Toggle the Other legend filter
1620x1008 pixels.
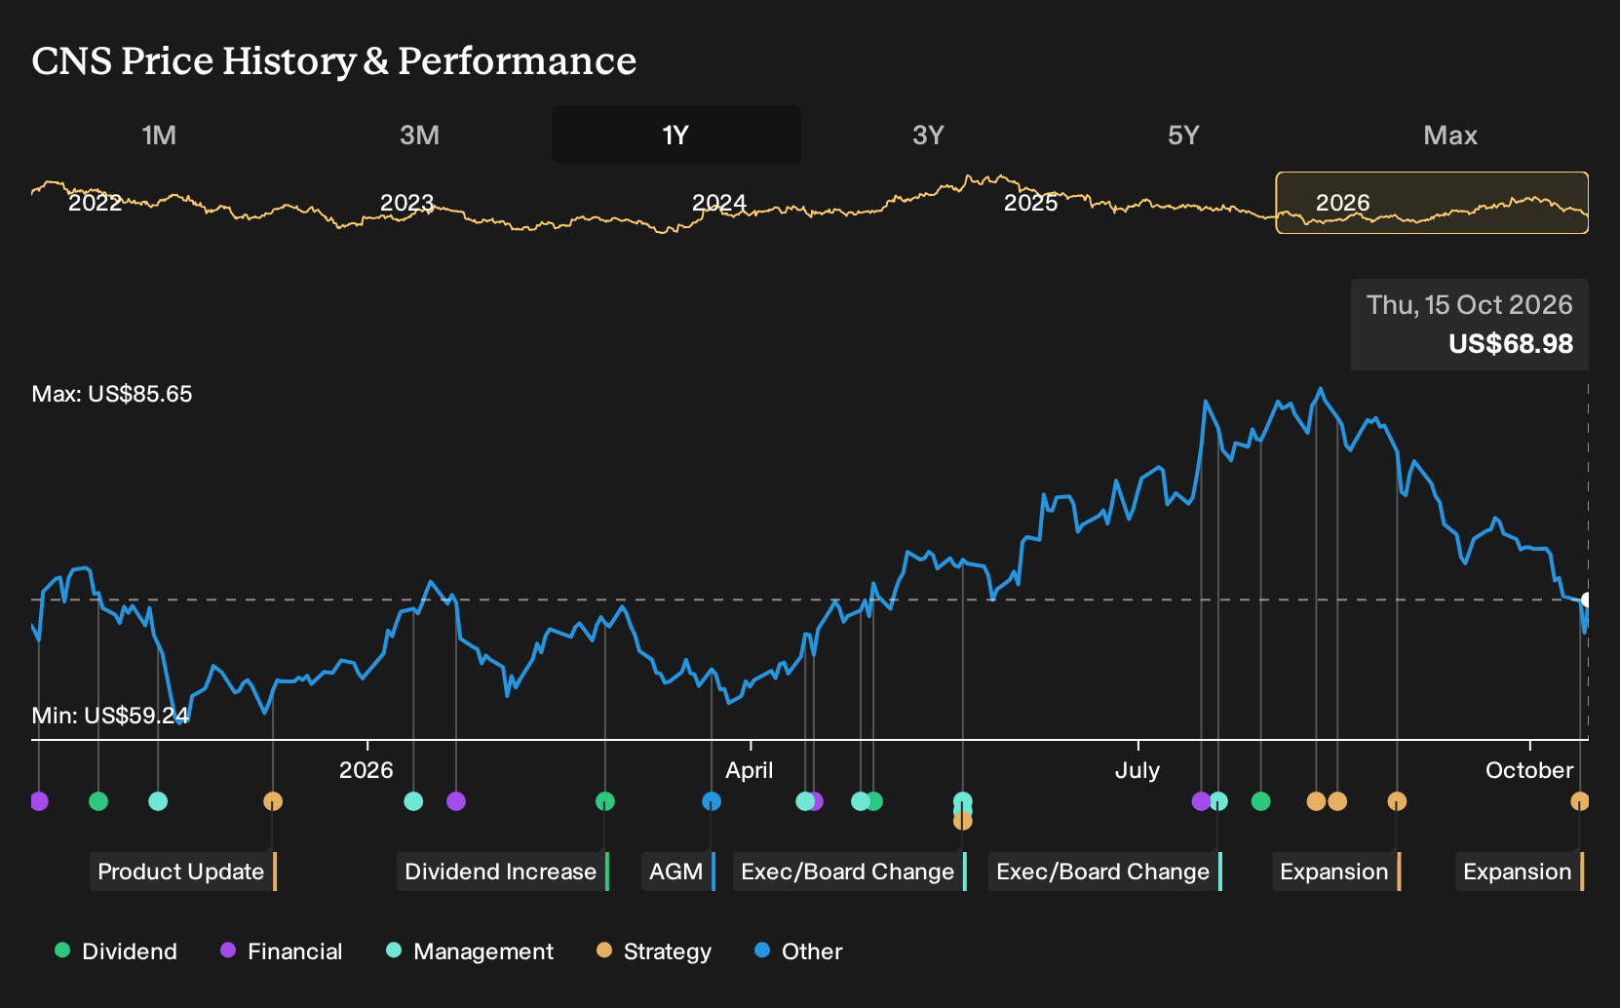tap(798, 951)
